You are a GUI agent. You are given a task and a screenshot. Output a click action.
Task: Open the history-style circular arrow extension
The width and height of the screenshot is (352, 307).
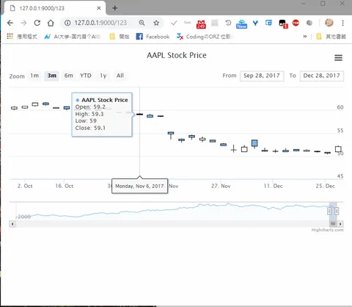click(228, 23)
